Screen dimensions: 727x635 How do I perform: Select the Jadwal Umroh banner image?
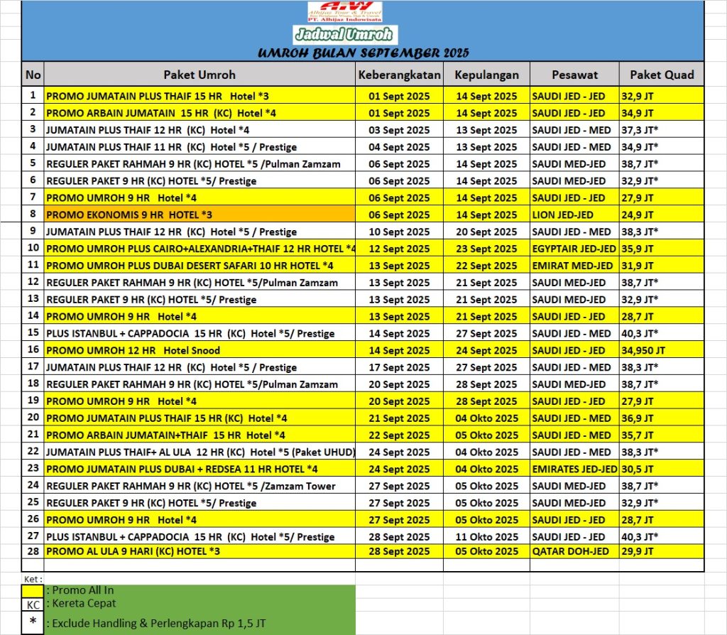(x=345, y=34)
